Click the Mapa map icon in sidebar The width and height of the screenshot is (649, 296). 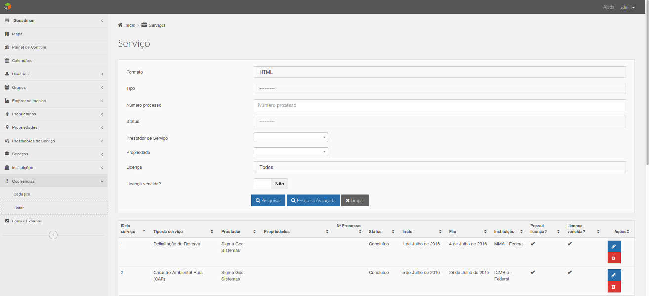[7, 34]
